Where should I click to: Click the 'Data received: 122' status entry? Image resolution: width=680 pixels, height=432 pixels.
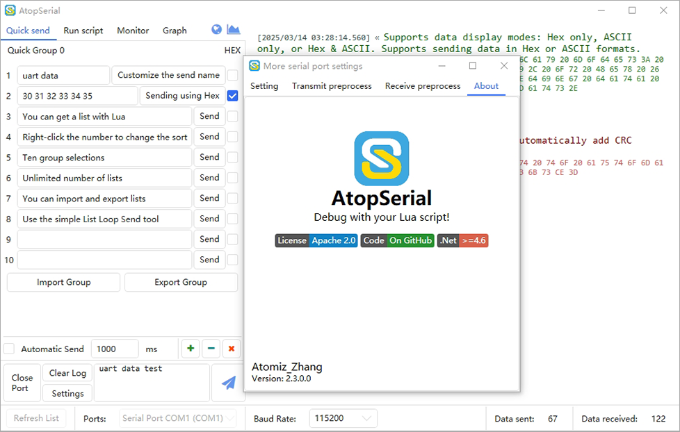(623, 419)
